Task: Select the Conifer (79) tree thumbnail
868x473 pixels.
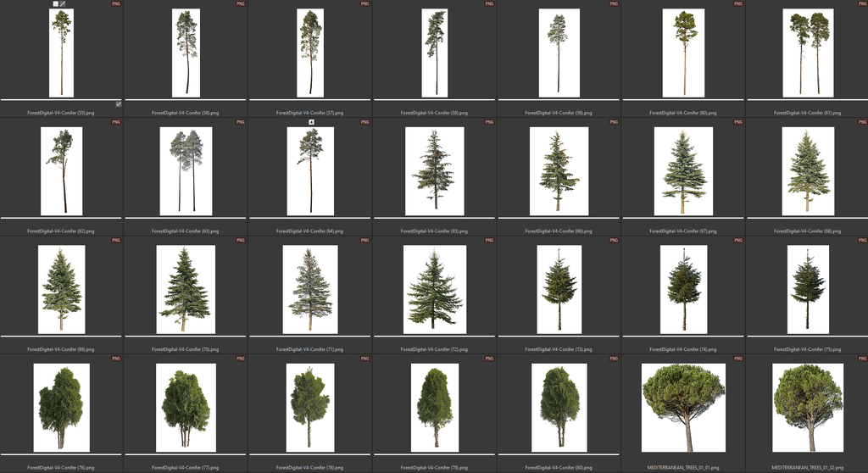Action: 435,407
